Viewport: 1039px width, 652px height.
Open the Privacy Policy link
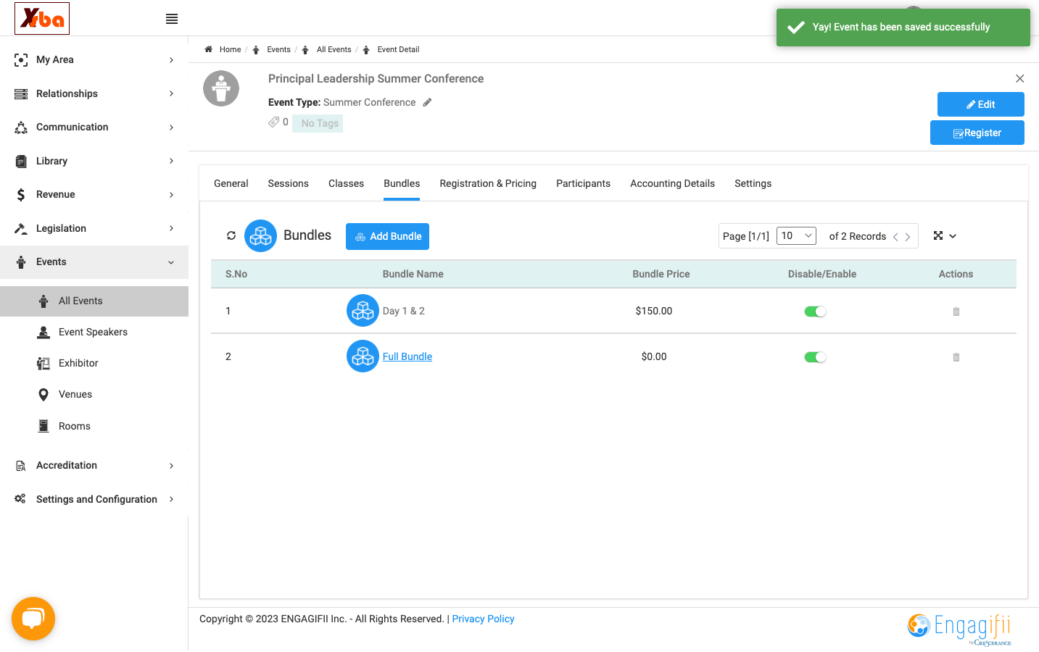(483, 619)
